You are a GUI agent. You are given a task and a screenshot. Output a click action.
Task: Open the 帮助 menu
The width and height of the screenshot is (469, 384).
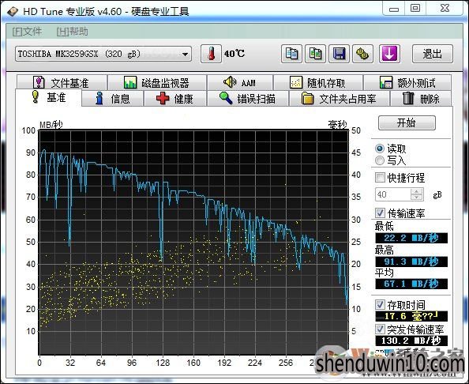(x=72, y=32)
